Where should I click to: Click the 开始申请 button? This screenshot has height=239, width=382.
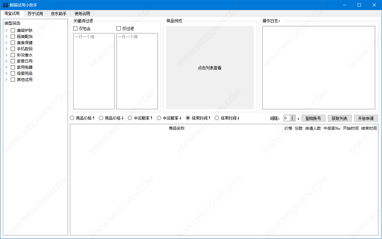[366, 118]
